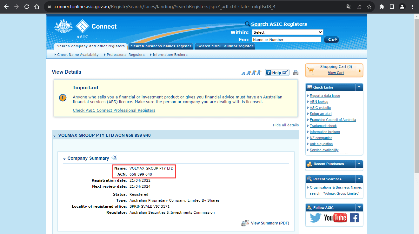Switch to Search business names register tab
The width and height of the screenshot is (419, 234).
click(x=161, y=46)
